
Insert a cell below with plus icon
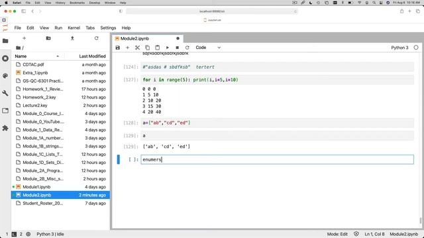[128, 48]
